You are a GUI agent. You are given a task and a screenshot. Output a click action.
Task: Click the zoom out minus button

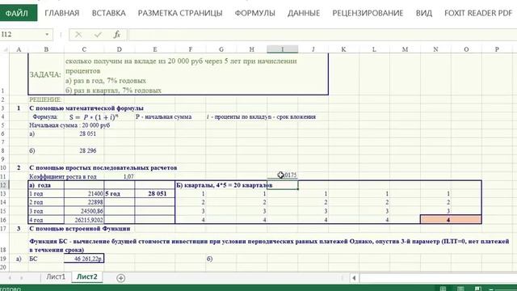(x=491, y=289)
